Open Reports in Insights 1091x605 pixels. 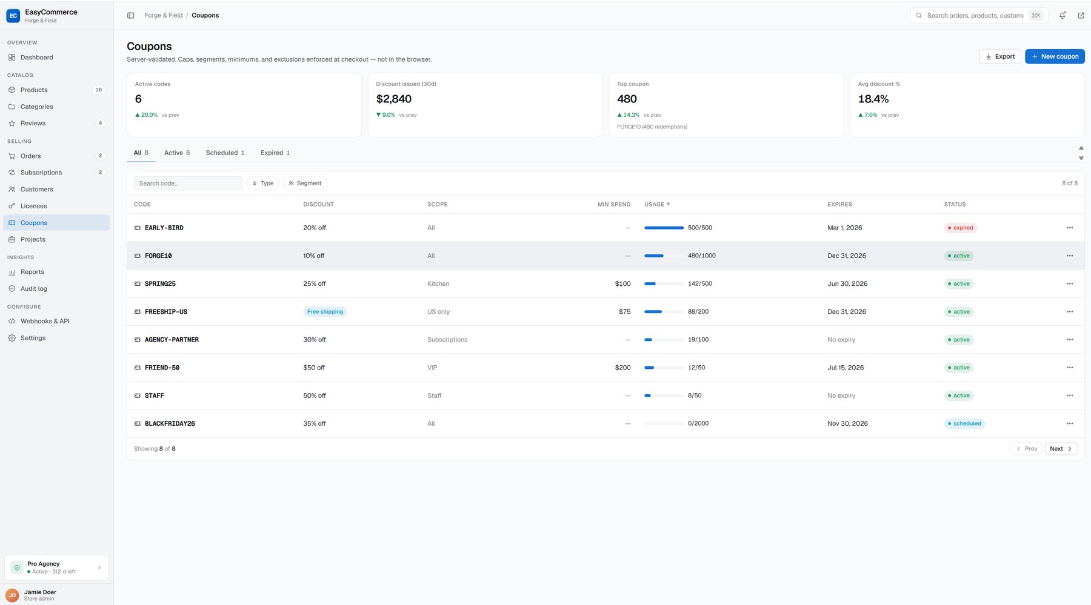pyautogui.click(x=56, y=272)
